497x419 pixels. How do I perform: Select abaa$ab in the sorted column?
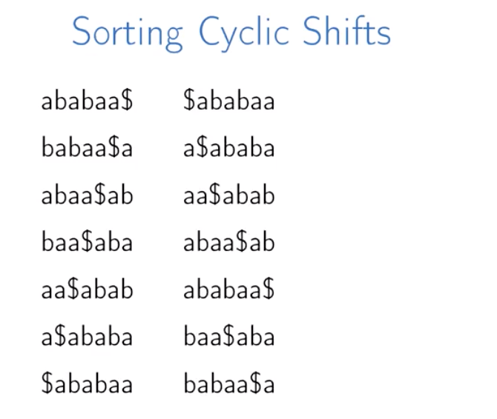click(x=229, y=242)
